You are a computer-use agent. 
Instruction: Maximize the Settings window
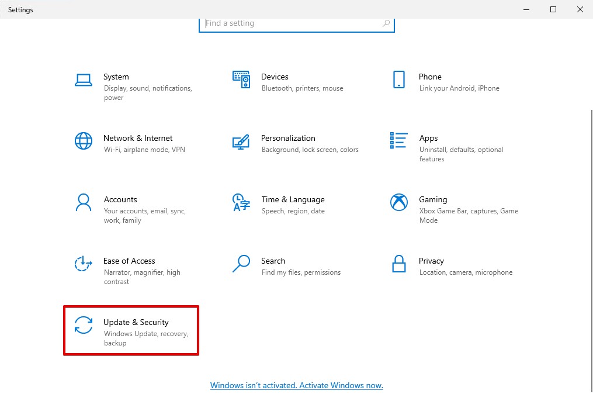[x=553, y=9]
